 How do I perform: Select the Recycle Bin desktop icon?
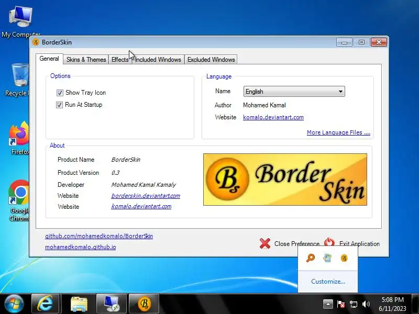point(17,80)
